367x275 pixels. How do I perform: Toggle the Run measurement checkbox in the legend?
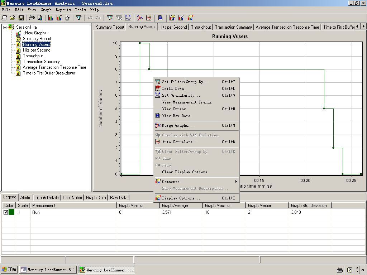click(x=6, y=212)
